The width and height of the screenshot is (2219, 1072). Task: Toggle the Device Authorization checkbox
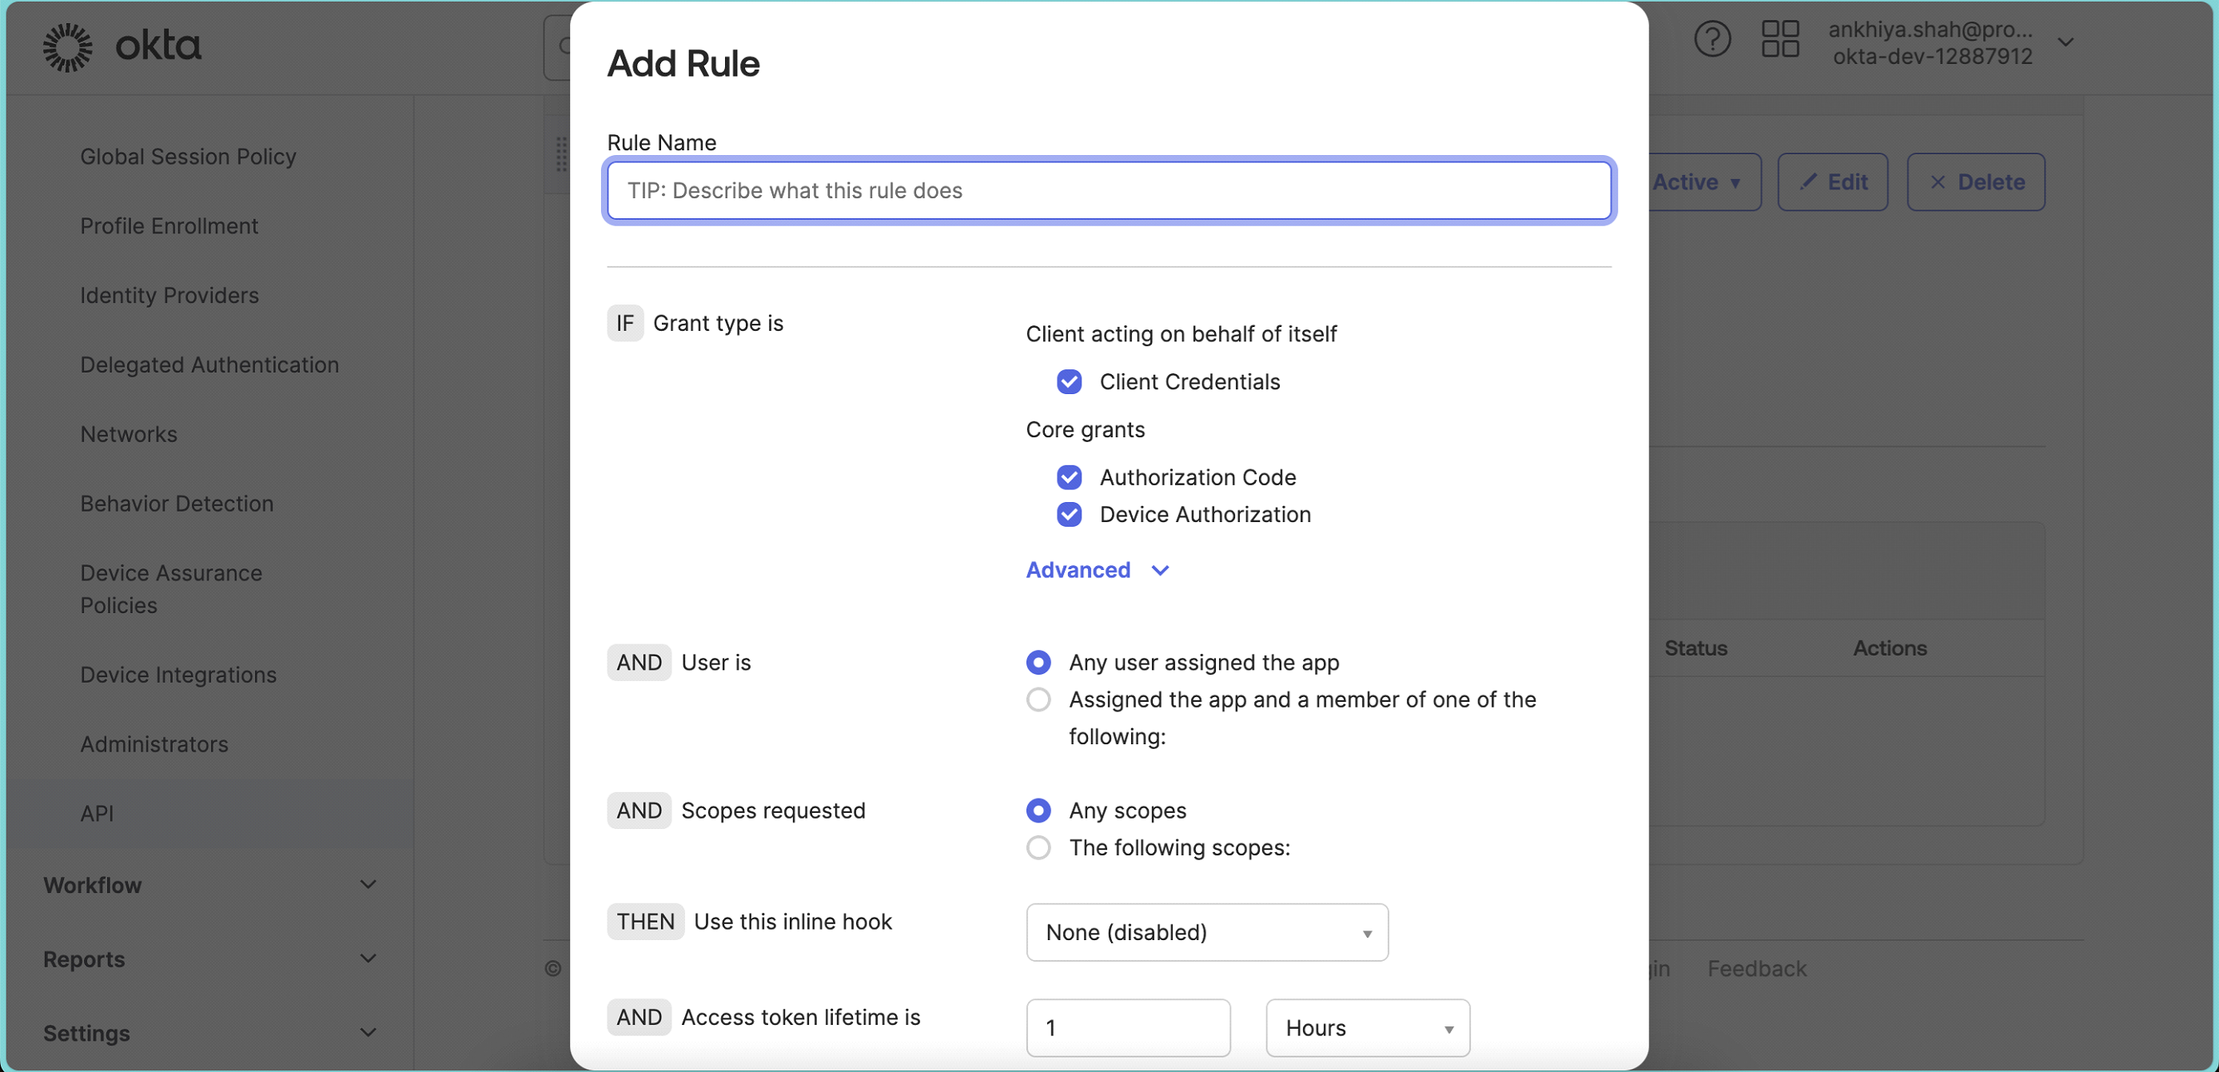pyautogui.click(x=1069, y=515)
